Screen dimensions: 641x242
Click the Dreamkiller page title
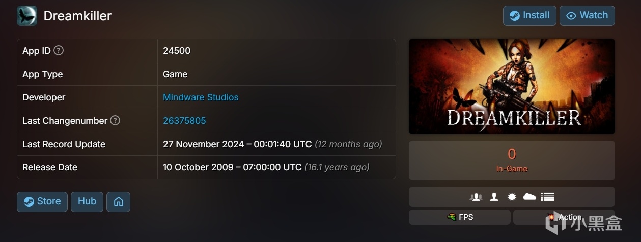[x=77, y=16]
